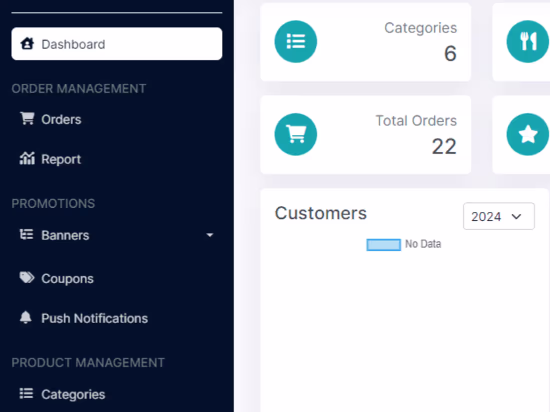The image size is (550, 412).
Task: Click the teal star circle icon
Action: click(x=528, y=134)
